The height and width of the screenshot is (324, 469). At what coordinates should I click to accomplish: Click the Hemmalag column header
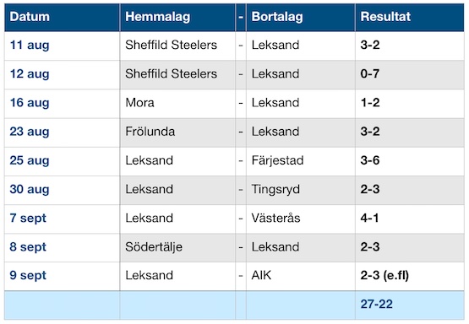158,17
